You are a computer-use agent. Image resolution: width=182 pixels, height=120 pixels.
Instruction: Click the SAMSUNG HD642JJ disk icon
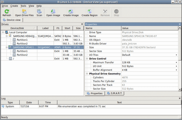[x=10, y=36]
